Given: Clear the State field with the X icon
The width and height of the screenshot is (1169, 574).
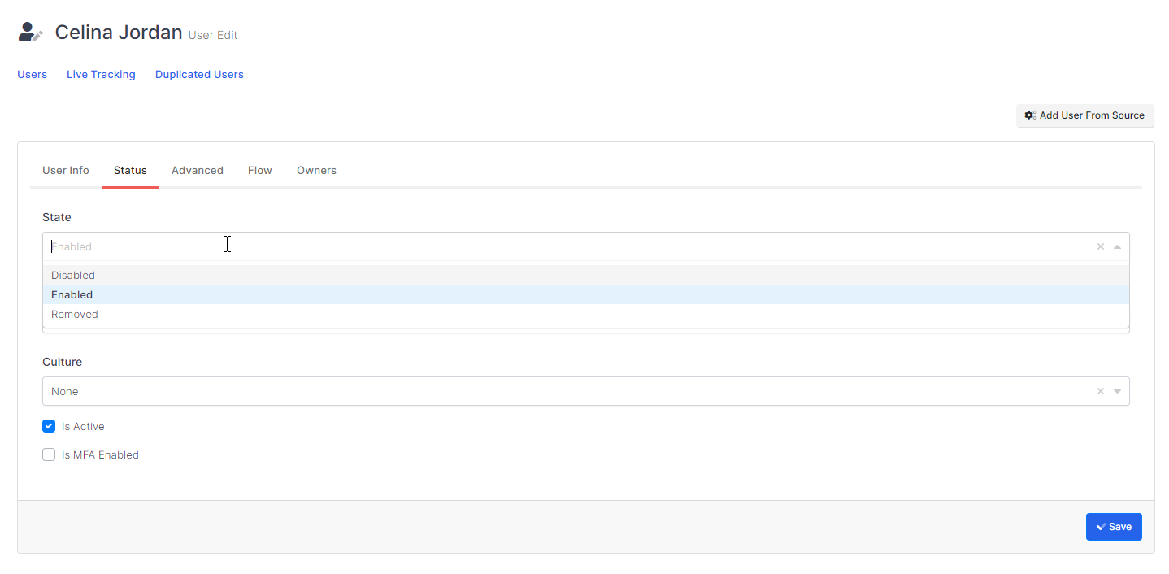Looking at the screenshot, I should (1101, 246).
